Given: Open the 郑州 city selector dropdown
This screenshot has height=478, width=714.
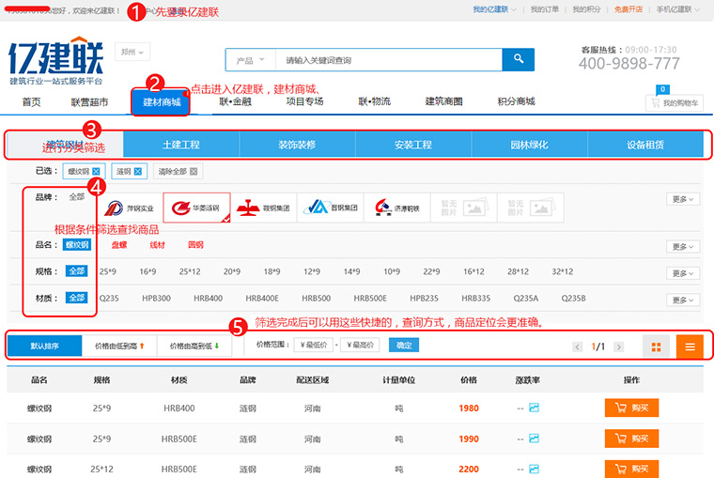Looking at the screenshot, I should [x=134, y=52].
